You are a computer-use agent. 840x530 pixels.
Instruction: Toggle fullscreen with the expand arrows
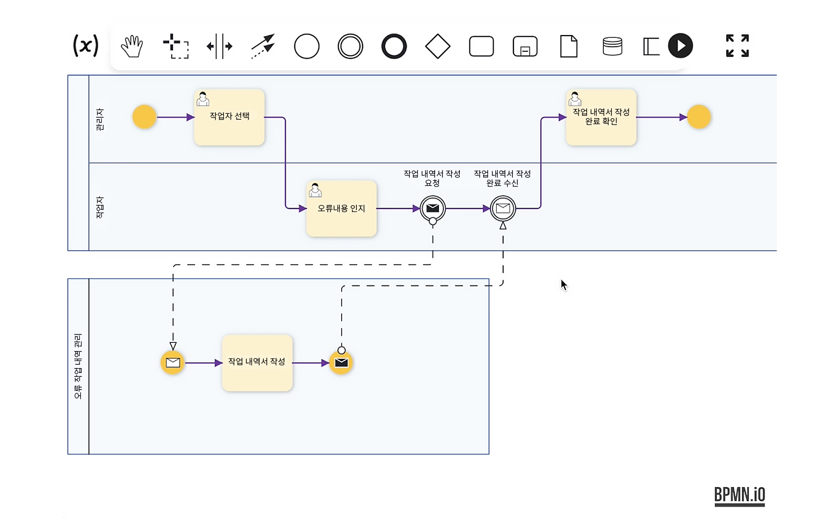coord(737,46)
